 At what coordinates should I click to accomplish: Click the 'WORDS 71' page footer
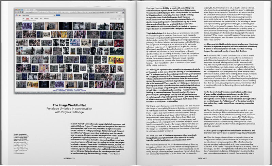click(202, 158)
